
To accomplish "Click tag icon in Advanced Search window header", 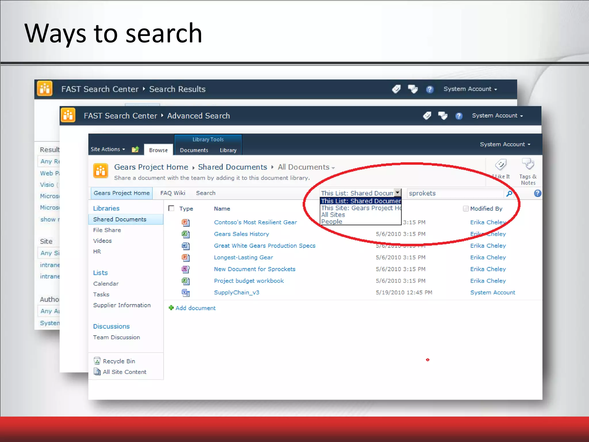I will pyautogui.click(x=427, y=116).
